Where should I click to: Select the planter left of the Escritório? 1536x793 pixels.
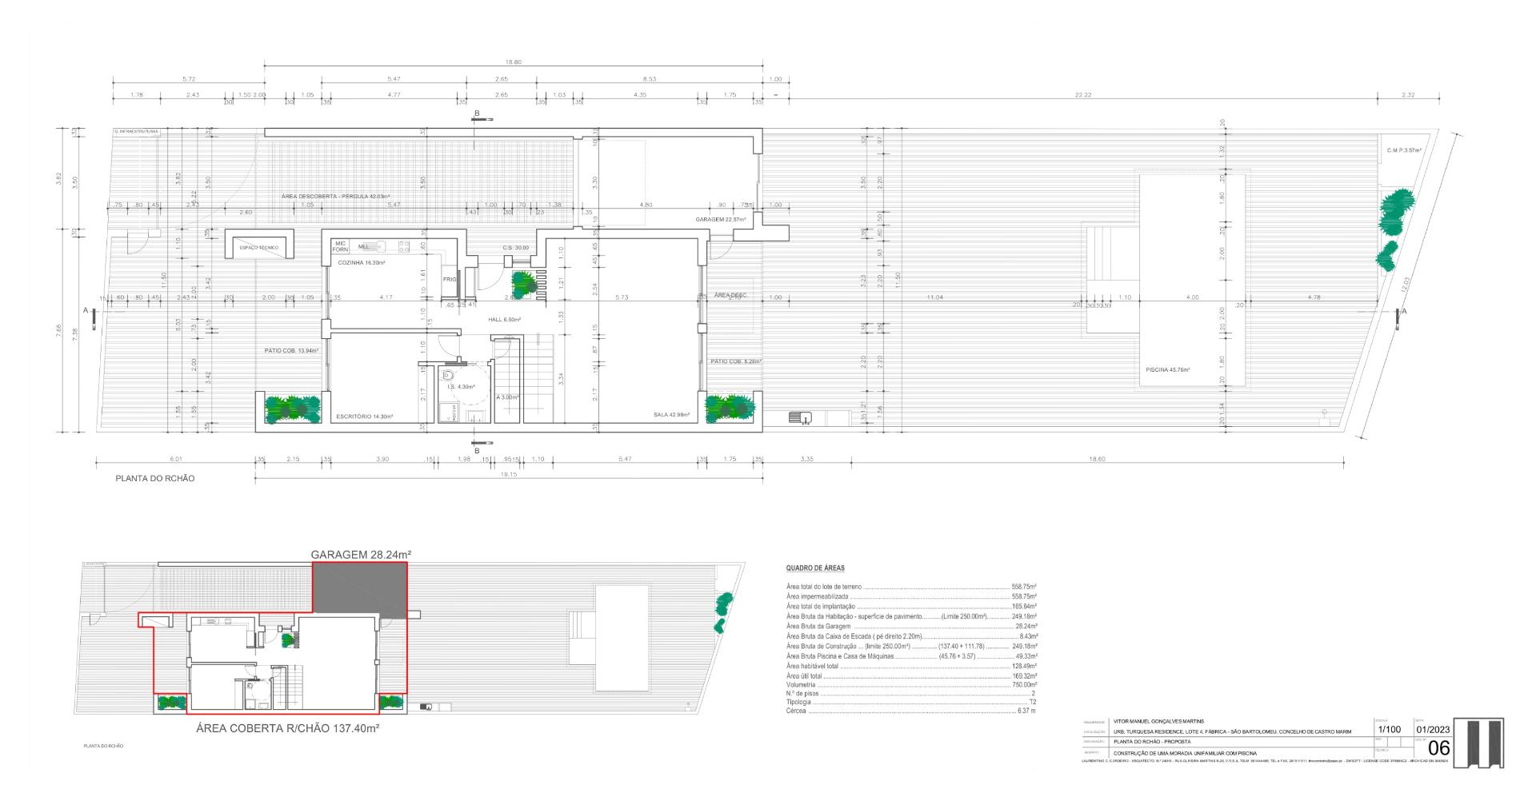tap(288, 408)
